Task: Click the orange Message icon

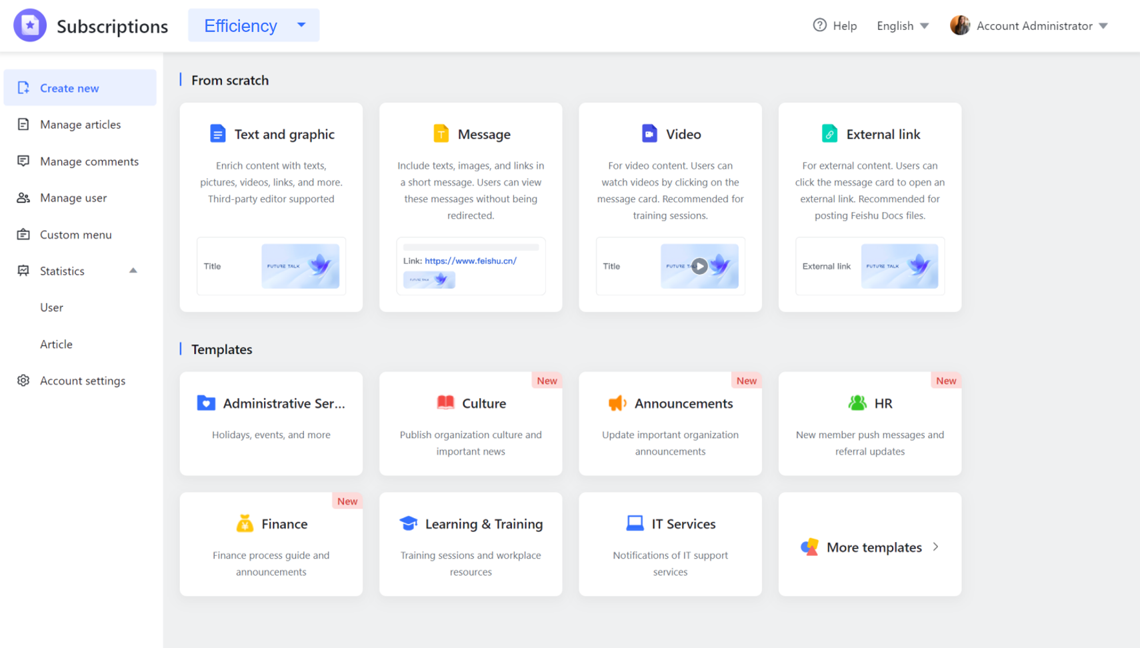Action: [439, 133]
